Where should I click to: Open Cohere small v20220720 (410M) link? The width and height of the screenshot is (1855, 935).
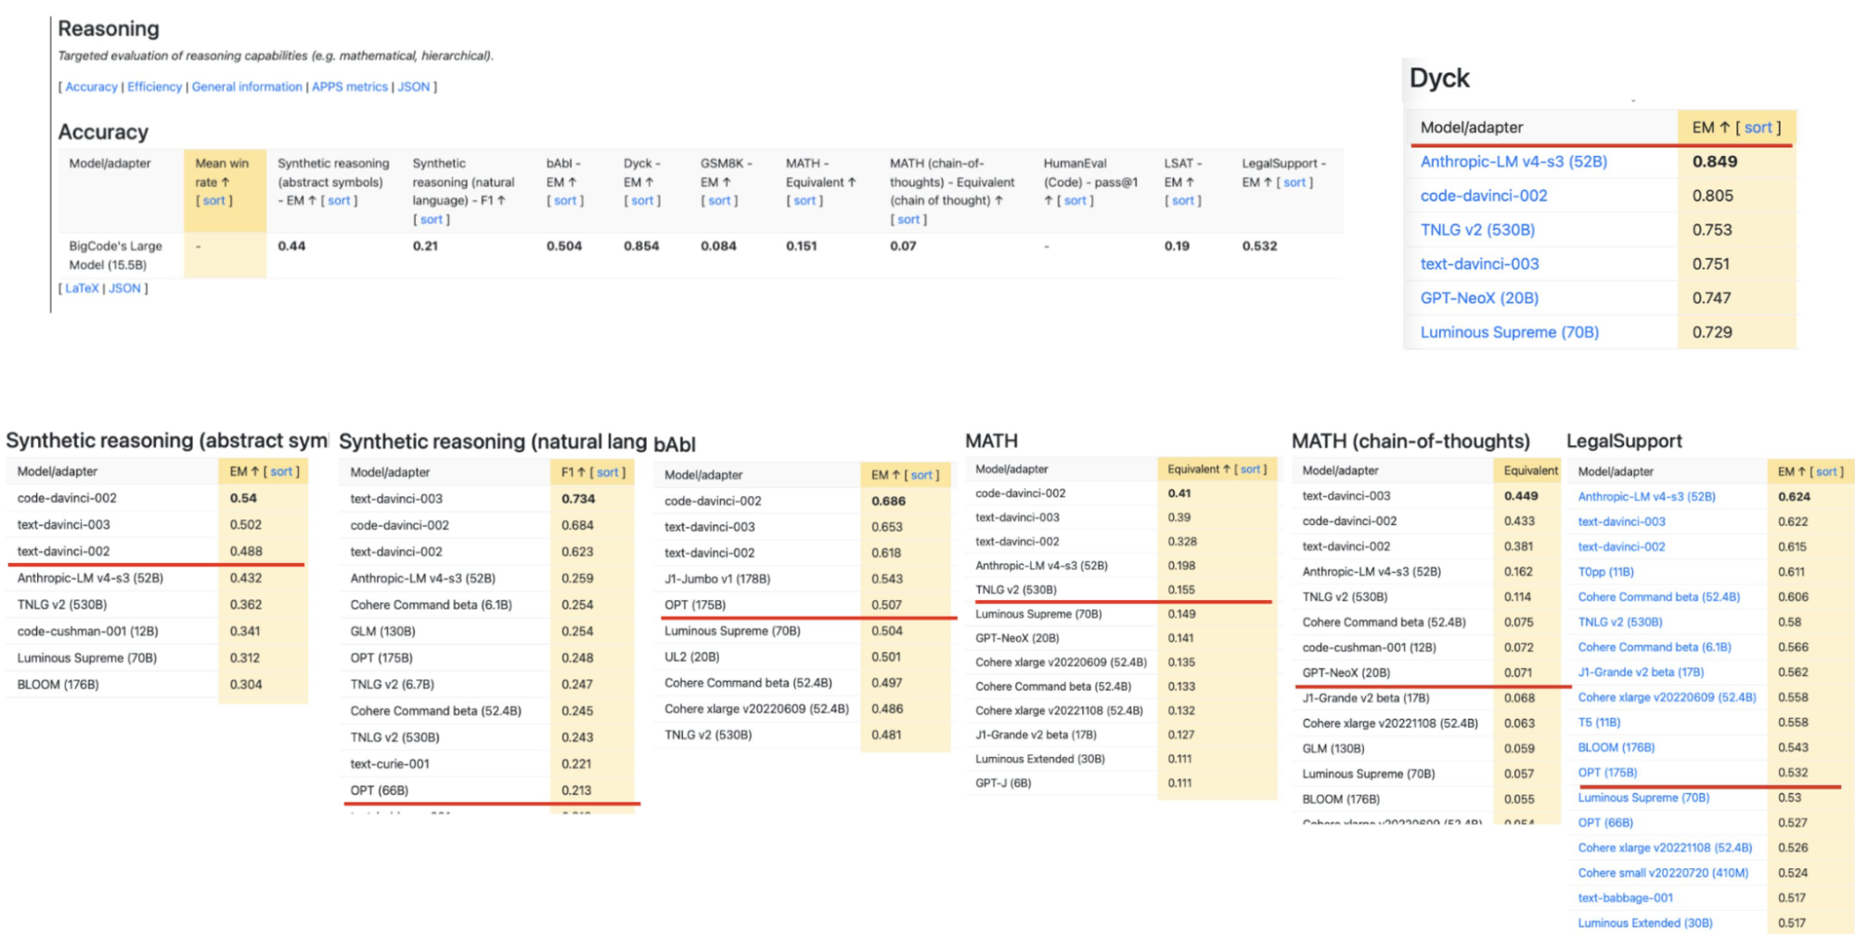coord(1663,873)
